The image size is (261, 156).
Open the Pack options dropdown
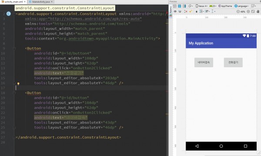[x=201, y=11]
